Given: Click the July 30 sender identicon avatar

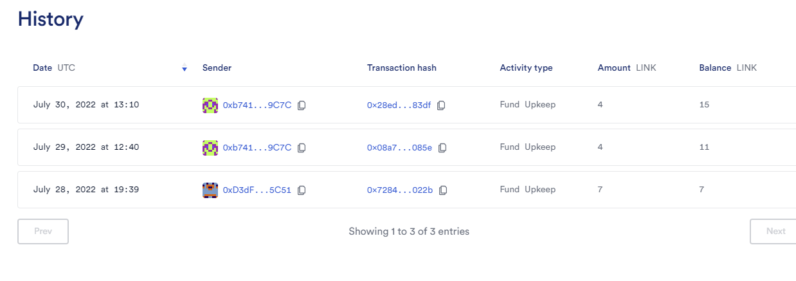Looking at the screenshot, I should (x=210, y=105).
